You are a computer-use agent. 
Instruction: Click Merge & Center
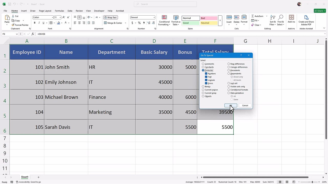[x=113, y=23]
